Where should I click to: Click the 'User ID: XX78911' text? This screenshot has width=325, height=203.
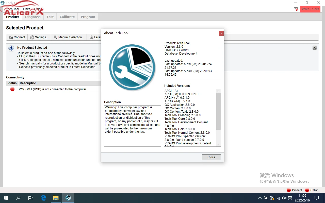pos(177,50)
